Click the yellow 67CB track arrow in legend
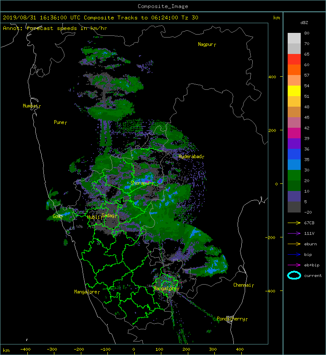 point(294,223)
